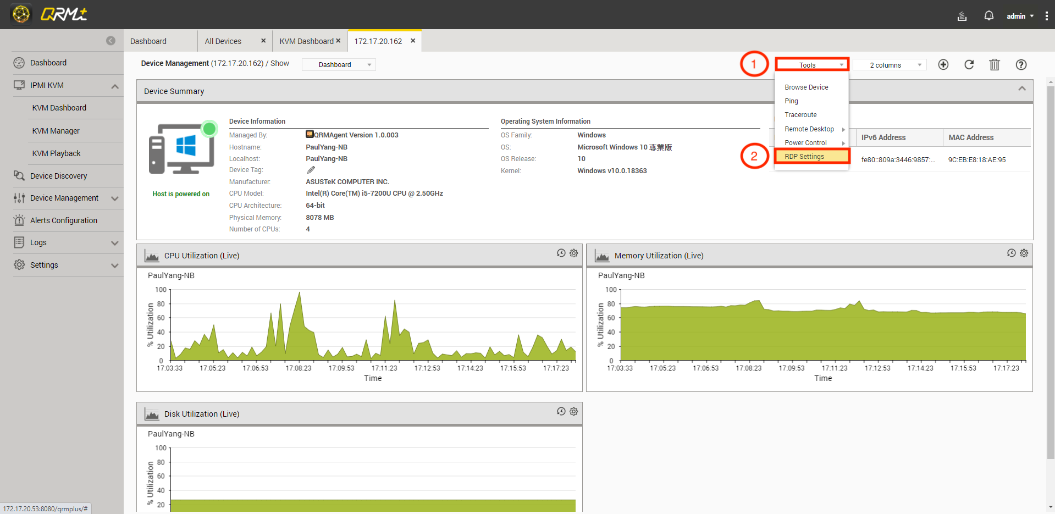Edit the Device Tag pencil icon
Screen dimensions: 1055x514
(x=311, y=170)
